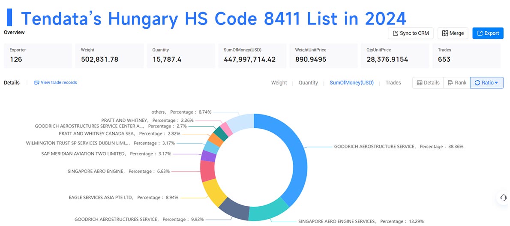Viewport: 510px width, 226px height.
Task: Click the Overview heading
Action: 14,32
